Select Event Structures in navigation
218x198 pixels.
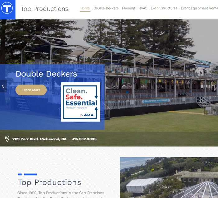tap(164, 8)
